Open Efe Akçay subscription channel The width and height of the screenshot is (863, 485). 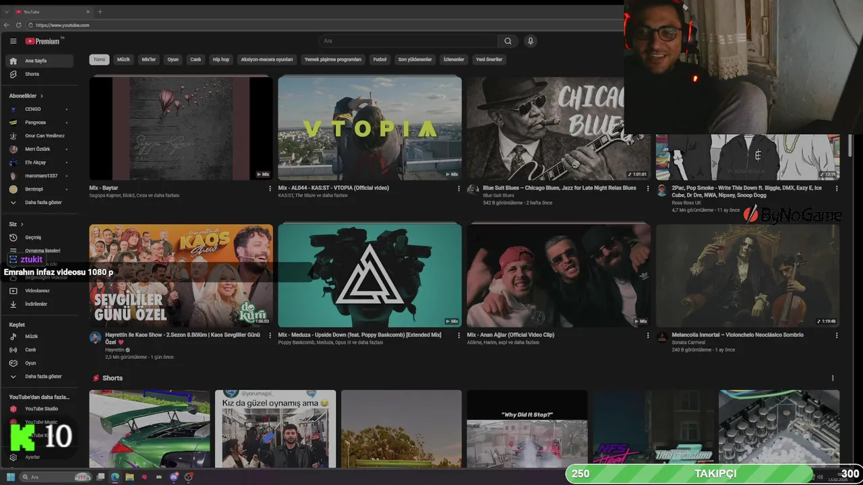pos(40,162)
